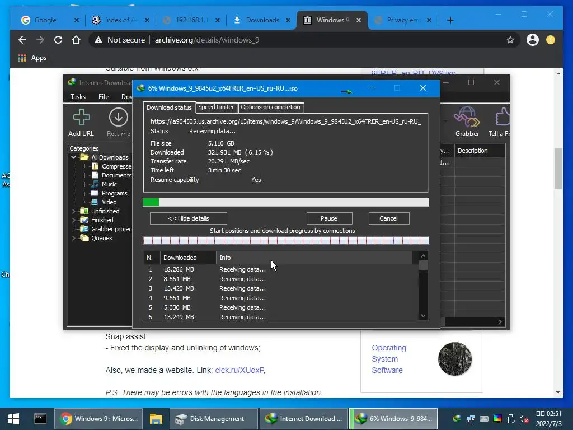Sort connections by Downloaded column
The width and height of the screenshot is (573, 430).
(188, 258)
